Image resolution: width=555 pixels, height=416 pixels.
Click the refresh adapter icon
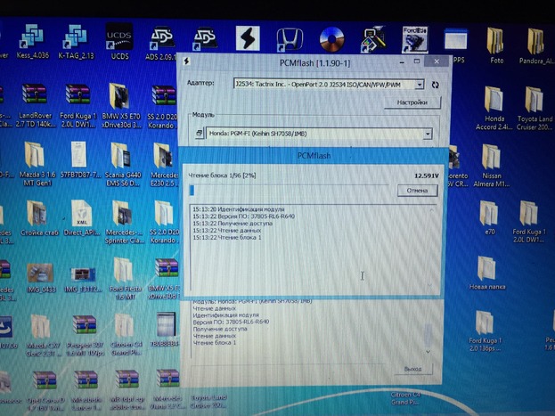[x=436, y=84]
